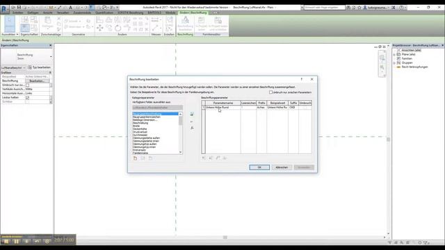Viewport: 445px width, 250px height.
Task: Click Abbrechen button in dialog
Action: pyautogui.click(x=282, y=167)
